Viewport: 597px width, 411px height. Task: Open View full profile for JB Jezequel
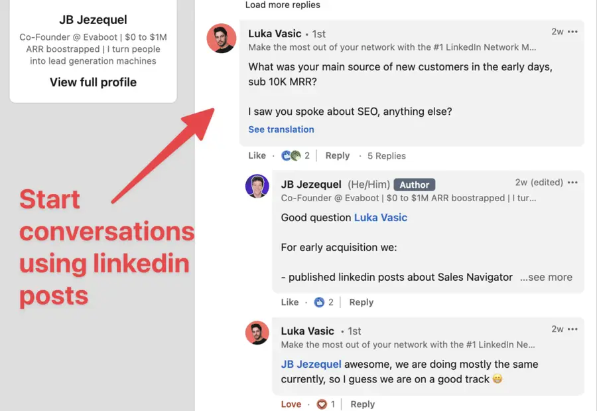click(93, 82)
